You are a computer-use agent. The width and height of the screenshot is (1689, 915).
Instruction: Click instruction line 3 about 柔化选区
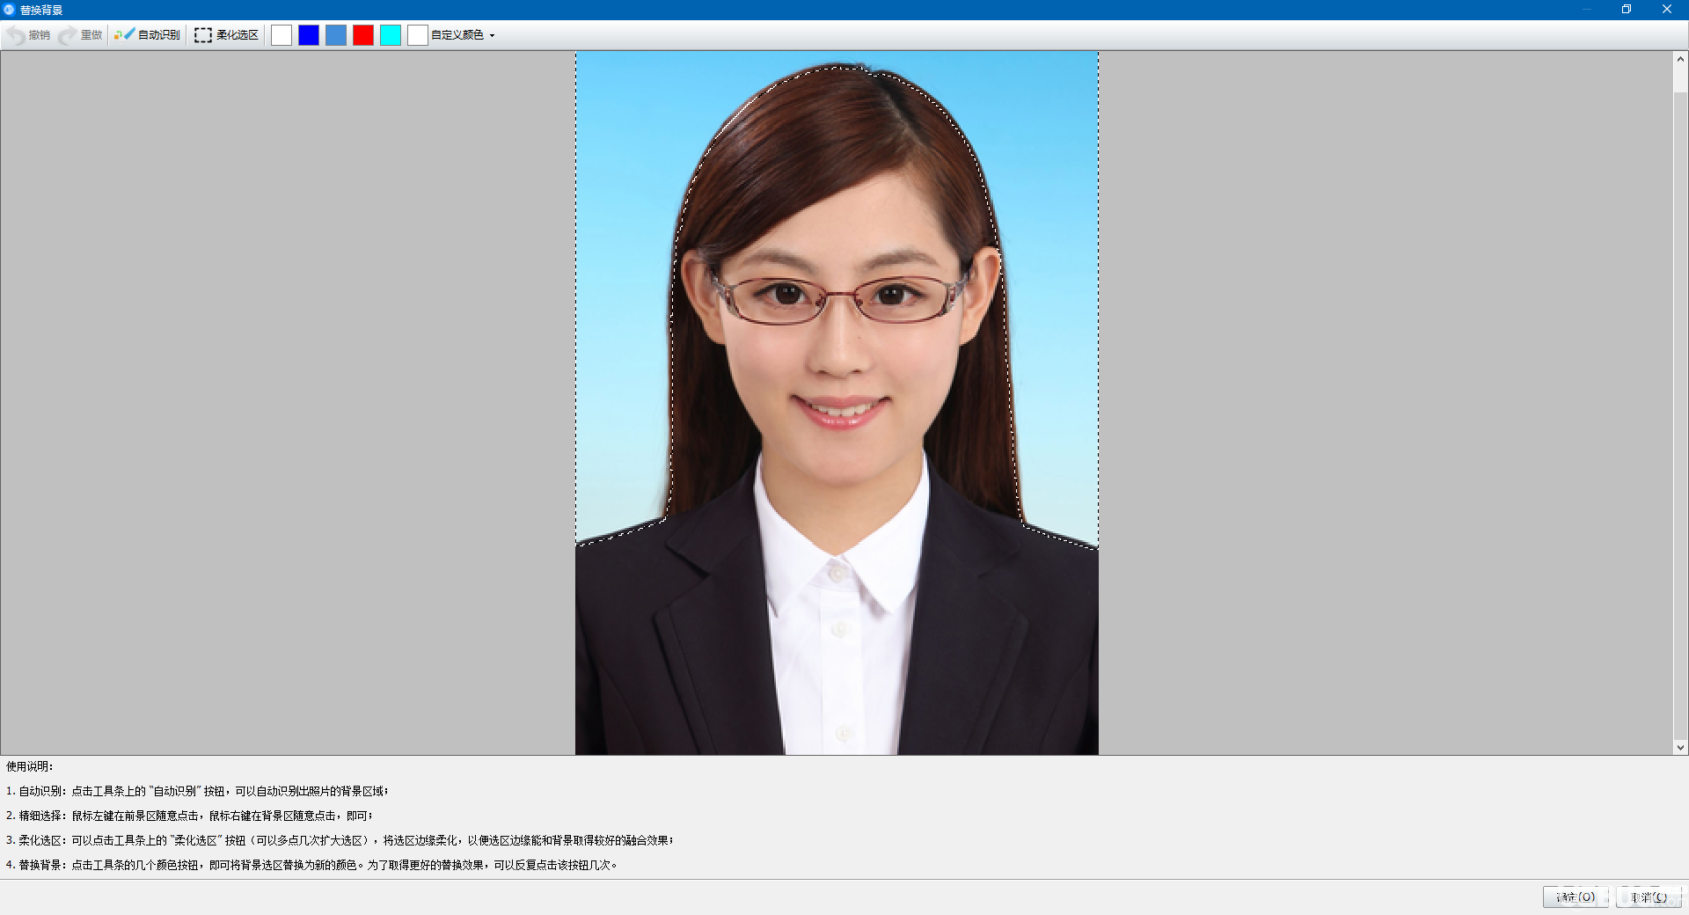click(340, 840)
